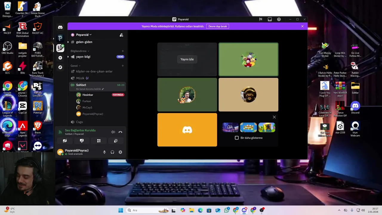Open the Yeni WinRAR arşivi desktop file
The height and width of the screenshot is (215, 382).
[340, 89]
